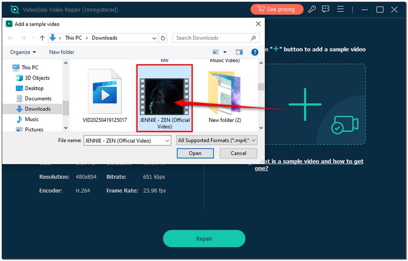Select Documents in navigation tree
Viewport: 408px width, 261px height.
click(34, 98)
